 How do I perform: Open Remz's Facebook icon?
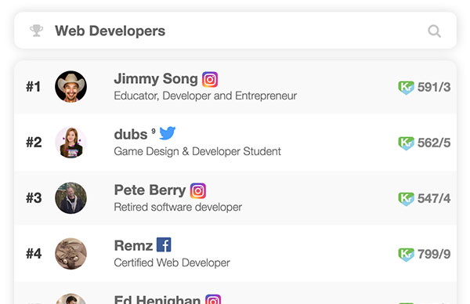(164, 244)
